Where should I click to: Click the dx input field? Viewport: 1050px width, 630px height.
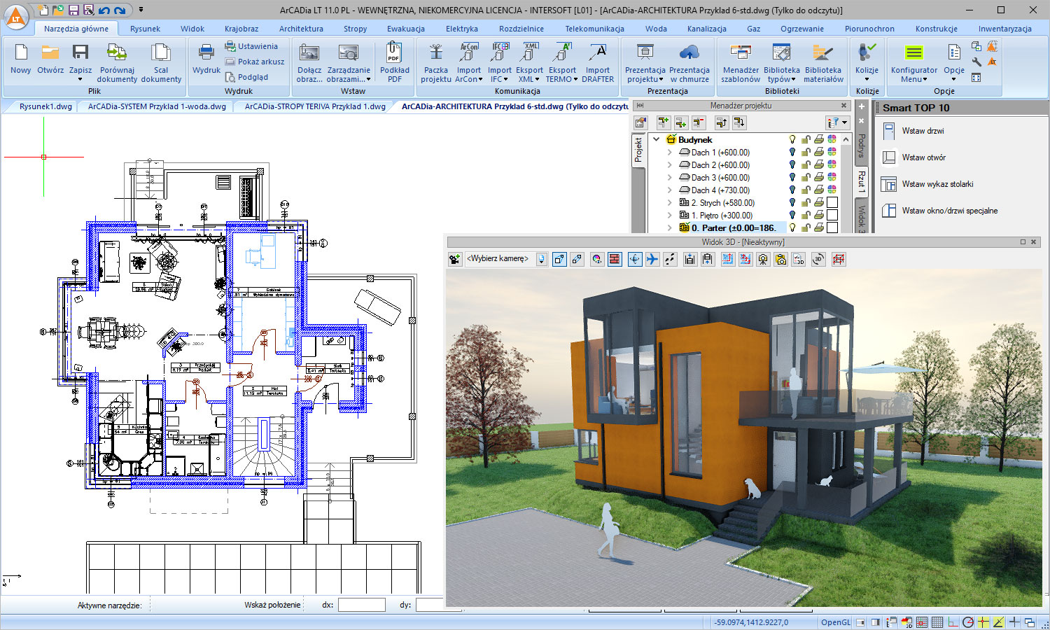(361, 605)
